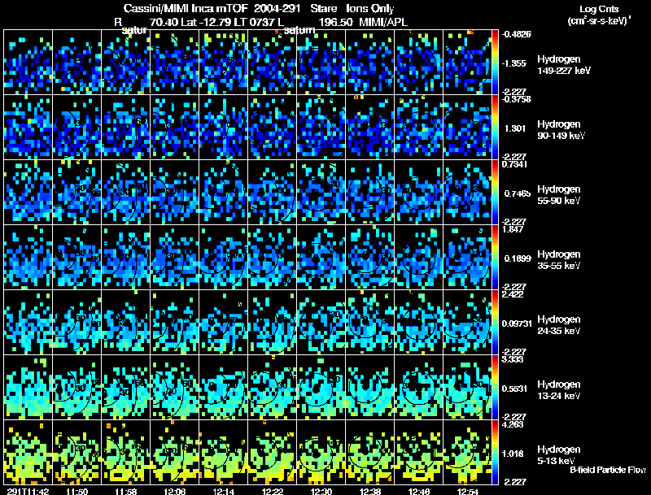Click the -0.4826 scale maximum value
The image size is (651, 495).
pos(516,34)
